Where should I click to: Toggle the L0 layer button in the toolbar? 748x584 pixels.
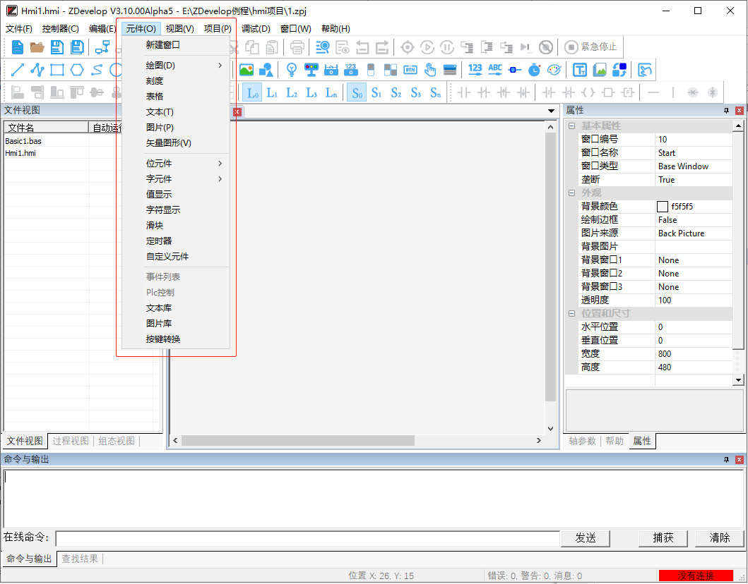tap(253, 92)
